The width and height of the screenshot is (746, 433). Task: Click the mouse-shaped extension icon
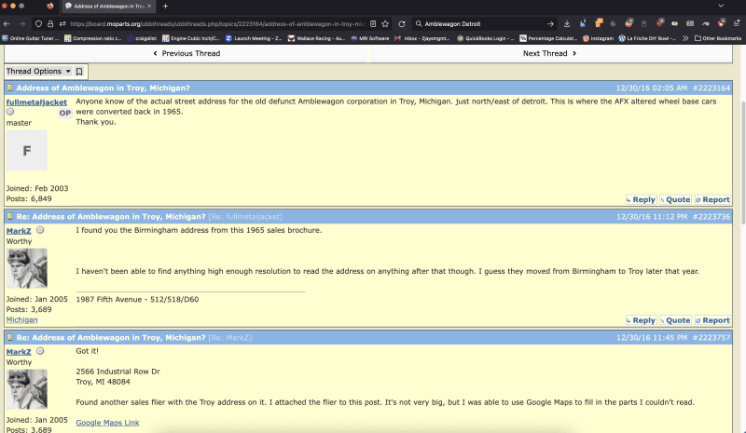(643, 24)
